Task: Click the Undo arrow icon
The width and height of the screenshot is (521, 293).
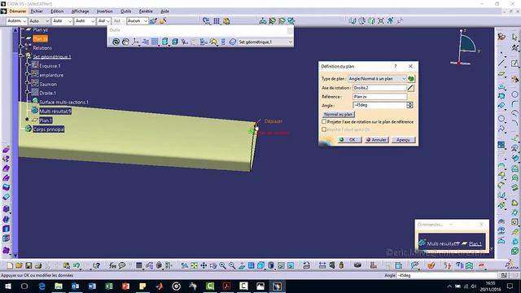Action: click(77, 265)
